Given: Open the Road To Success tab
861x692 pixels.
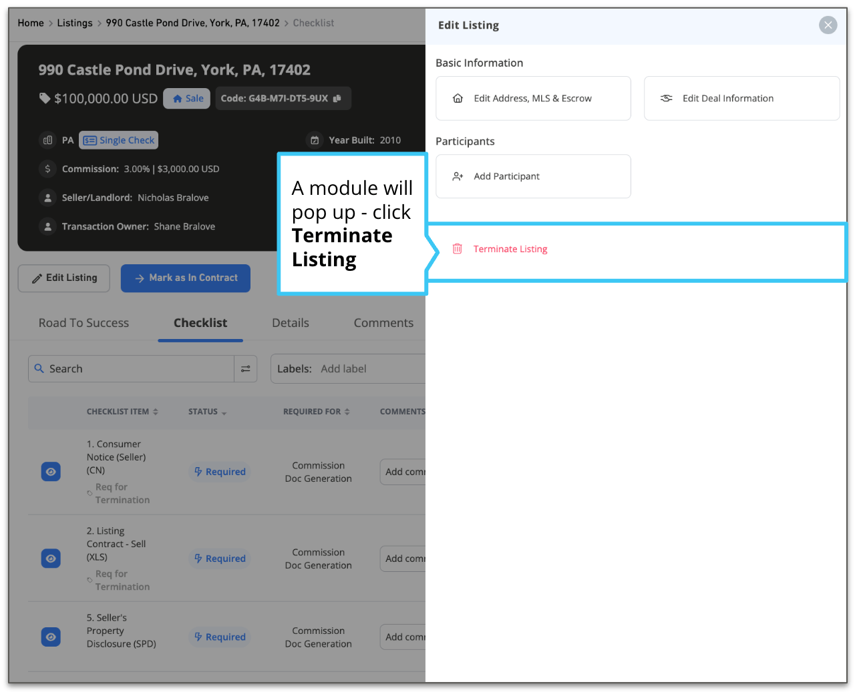Looking at the screenshot, I should pos(83,323).
